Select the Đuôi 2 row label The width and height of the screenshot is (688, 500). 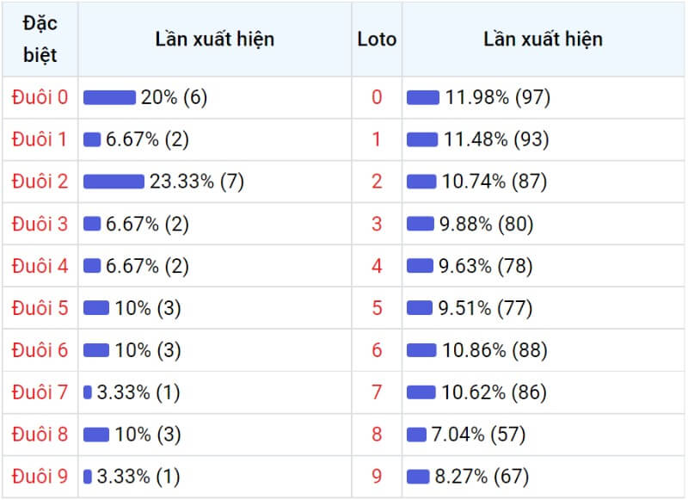coord(40,182)
